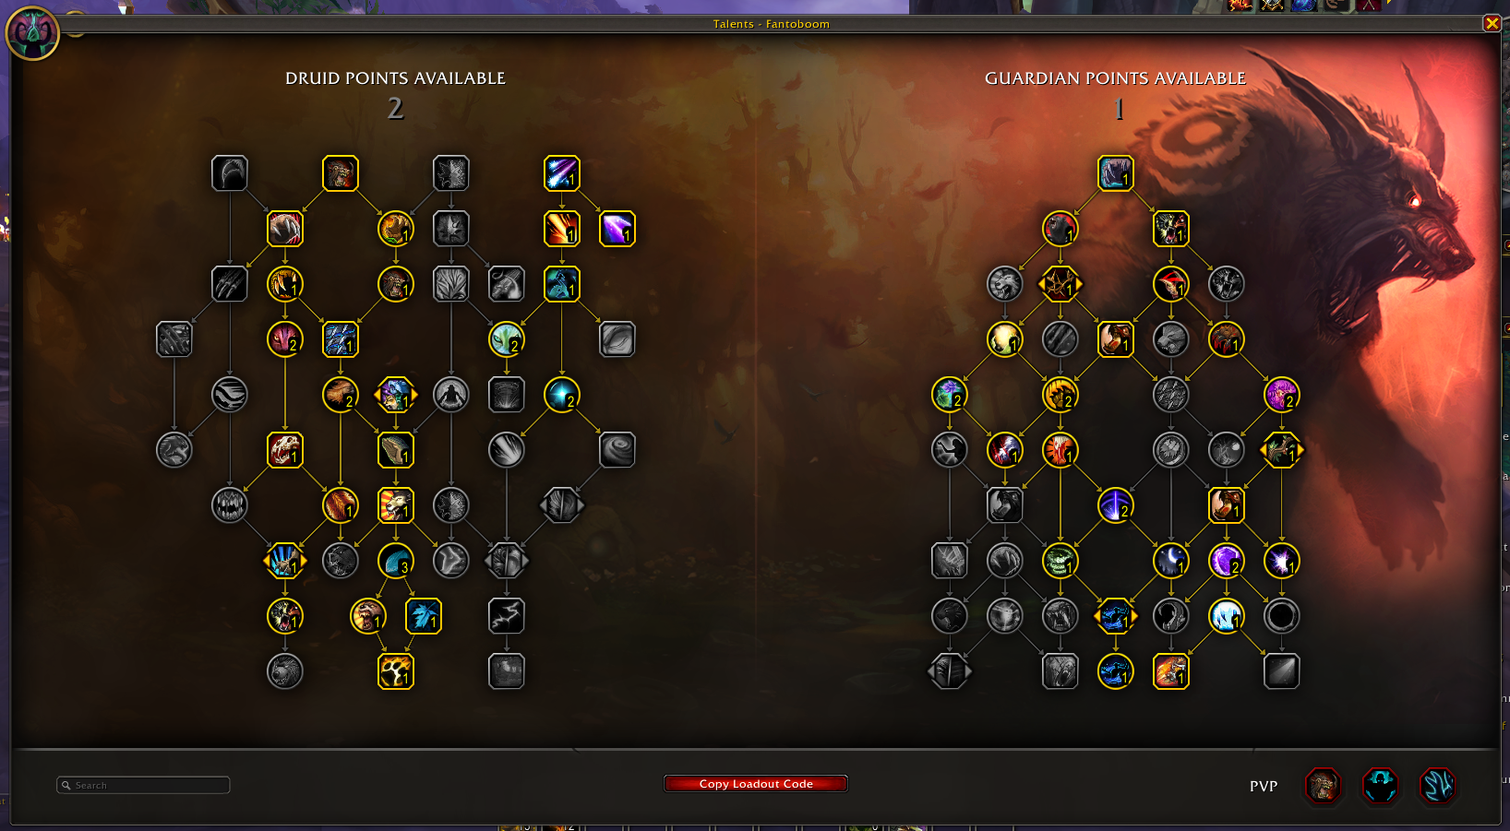
Task: Click the top Guardian tree talent node
Action: click(1116, 173)
